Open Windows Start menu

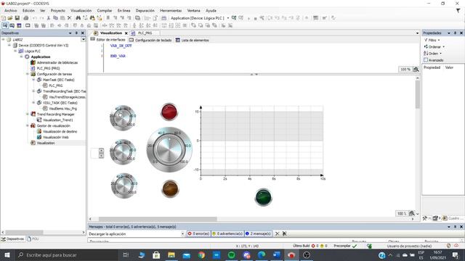coord(7,254)
